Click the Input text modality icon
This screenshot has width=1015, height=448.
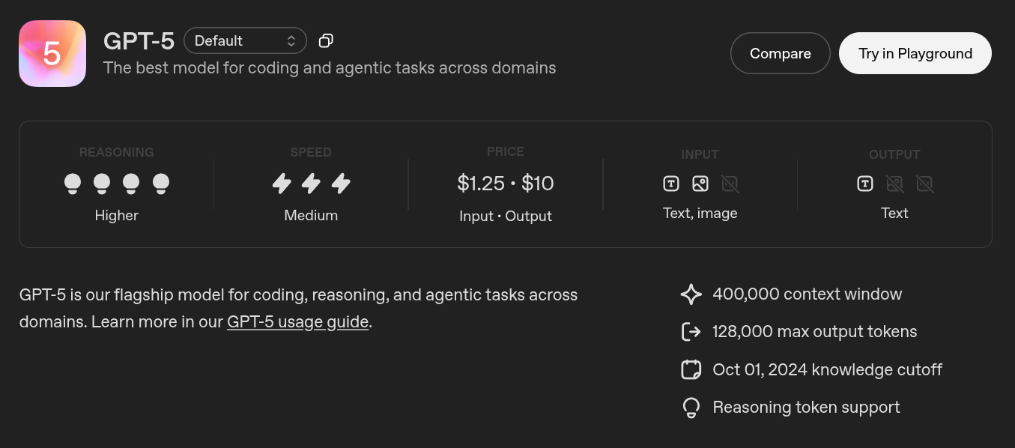click(671, 183)
